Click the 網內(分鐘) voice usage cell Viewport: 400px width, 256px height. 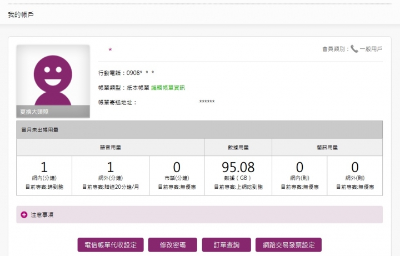44,175
